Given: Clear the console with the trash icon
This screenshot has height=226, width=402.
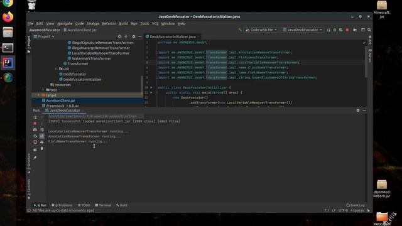Looking at the screenshot, I should [x=42, y=148].
